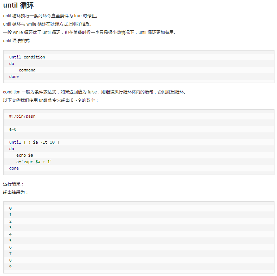Click "do" in the syntax code block
Screen dimensions: 277x276
click(12, 64)
